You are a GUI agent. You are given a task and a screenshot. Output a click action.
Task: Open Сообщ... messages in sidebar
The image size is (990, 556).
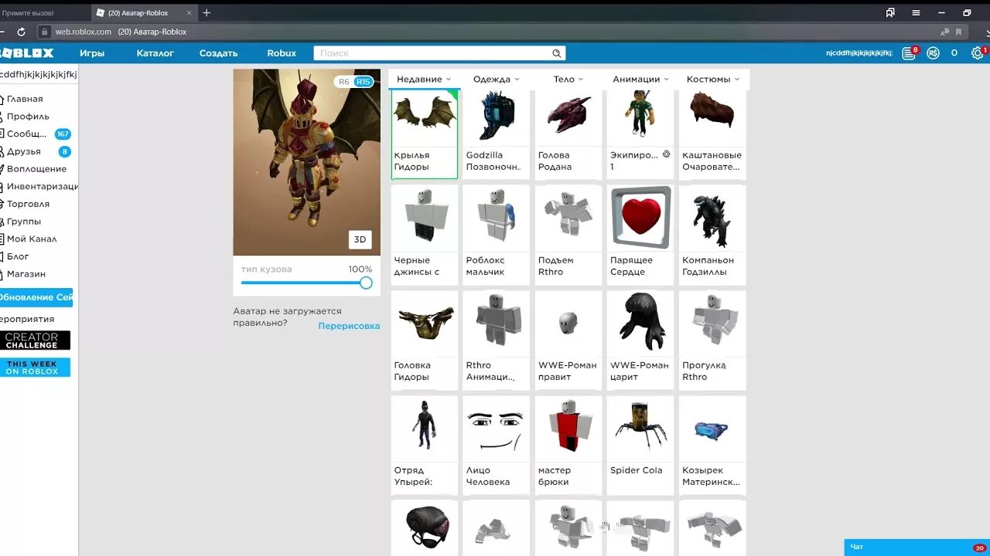(27, 134)
